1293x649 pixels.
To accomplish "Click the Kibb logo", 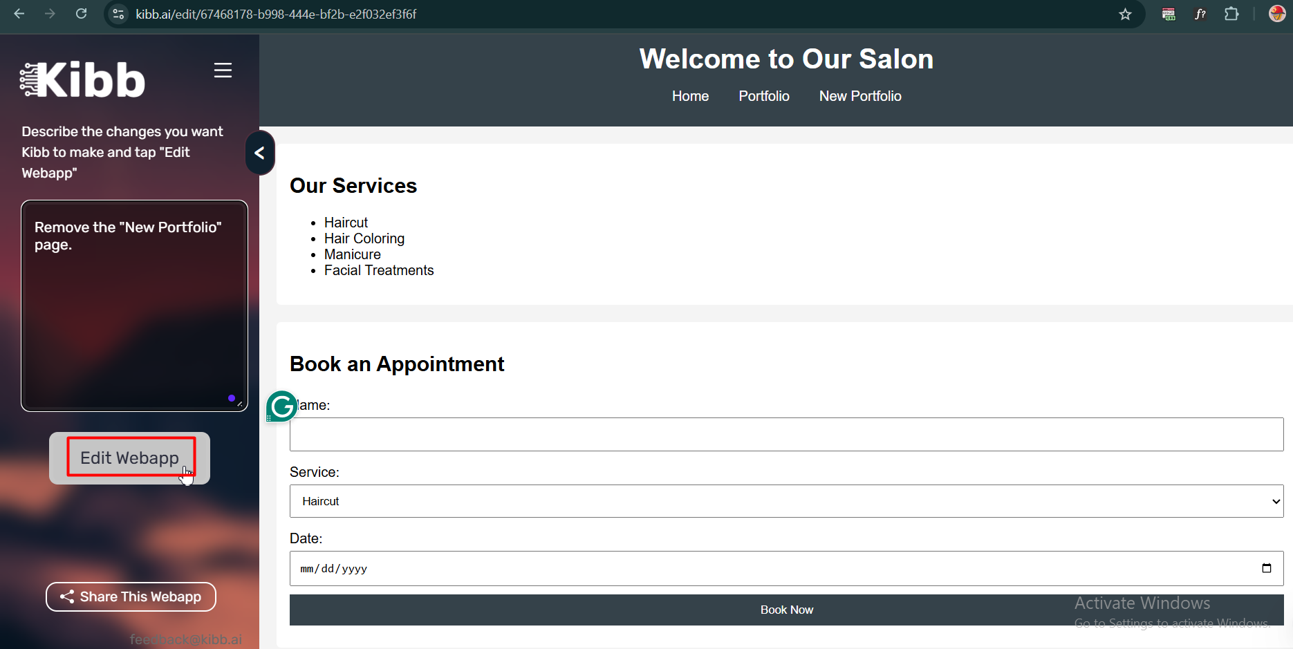I will (x=83, y=79).
